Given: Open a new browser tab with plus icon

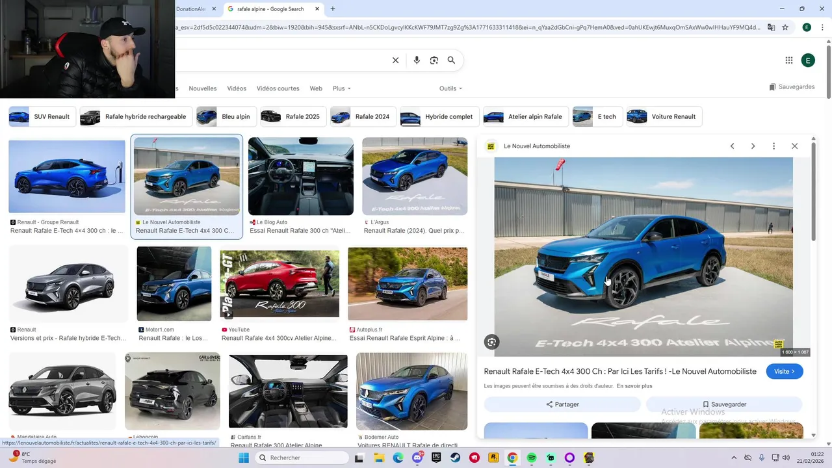Looking at the screenshot, I should pyautogui.click(x=333, y=9).
